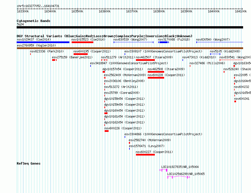This screenshot has width=251, height=193.
Task: Open variant esv3418847 1000GenomesConsortiumPilotProject
Action: [x=129, y=63]
